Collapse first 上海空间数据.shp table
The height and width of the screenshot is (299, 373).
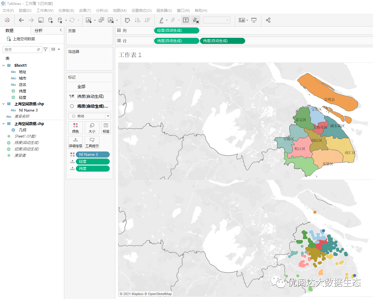[x=3, y=104]
